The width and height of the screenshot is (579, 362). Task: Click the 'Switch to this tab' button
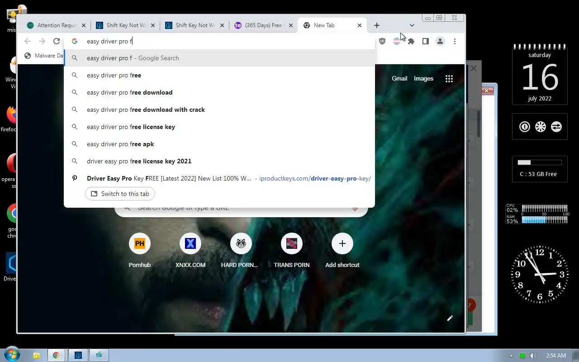click(x=120, y=194)
